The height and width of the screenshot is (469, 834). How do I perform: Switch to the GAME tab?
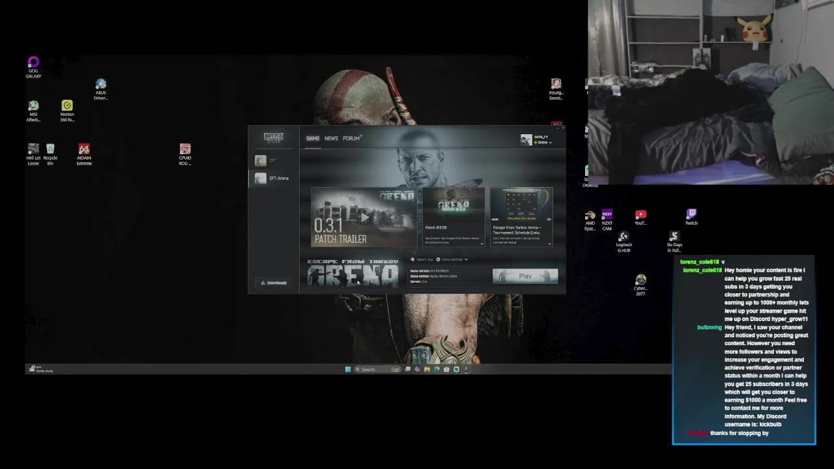(x=313, y=138)
